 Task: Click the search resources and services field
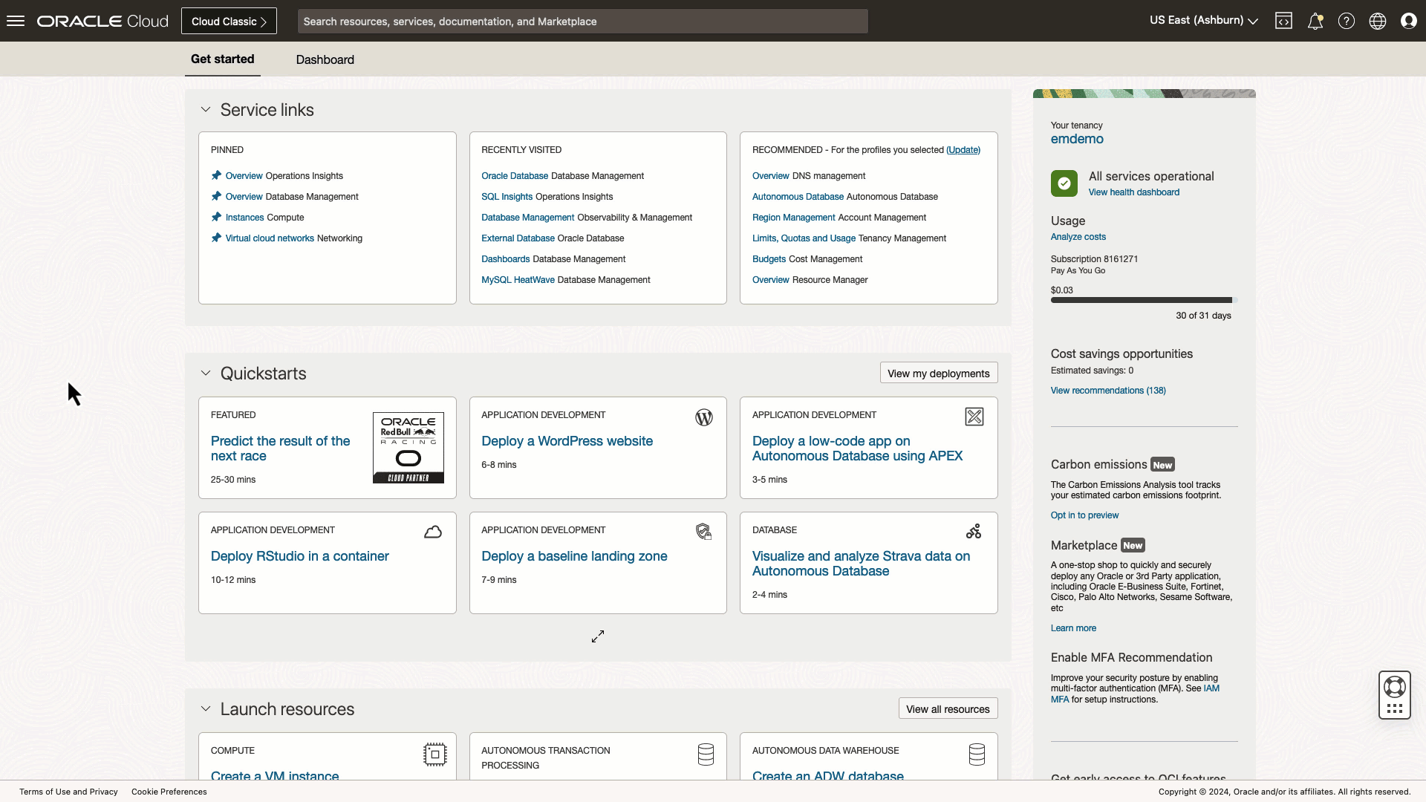582,22
